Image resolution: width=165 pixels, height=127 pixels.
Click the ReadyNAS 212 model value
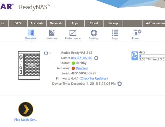tap(82, 53)
